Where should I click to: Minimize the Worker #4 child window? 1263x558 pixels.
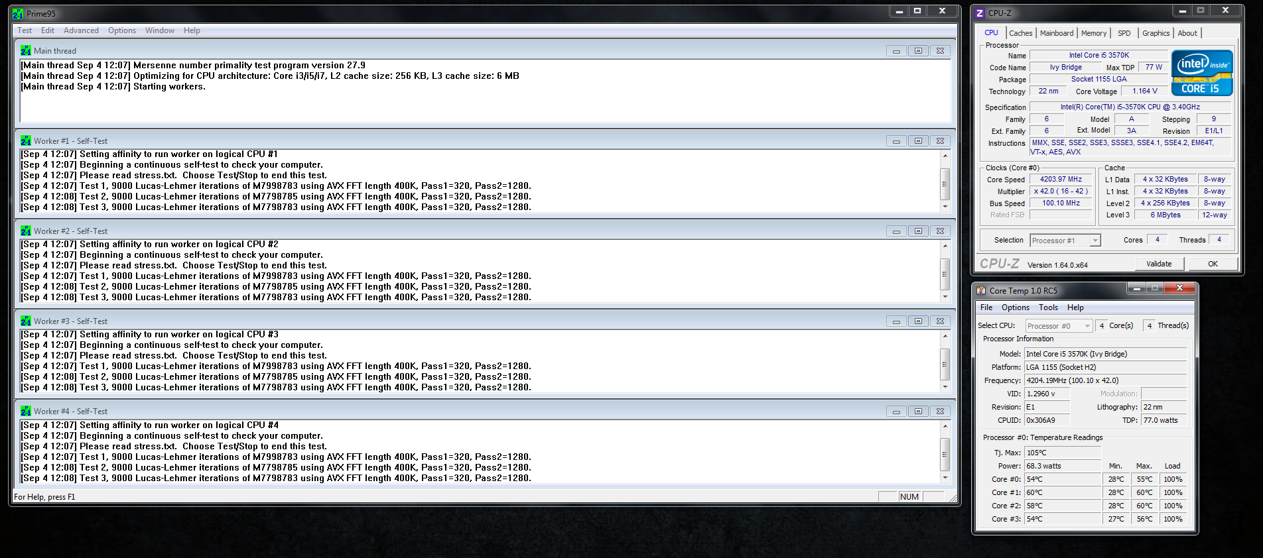point(896,412)
